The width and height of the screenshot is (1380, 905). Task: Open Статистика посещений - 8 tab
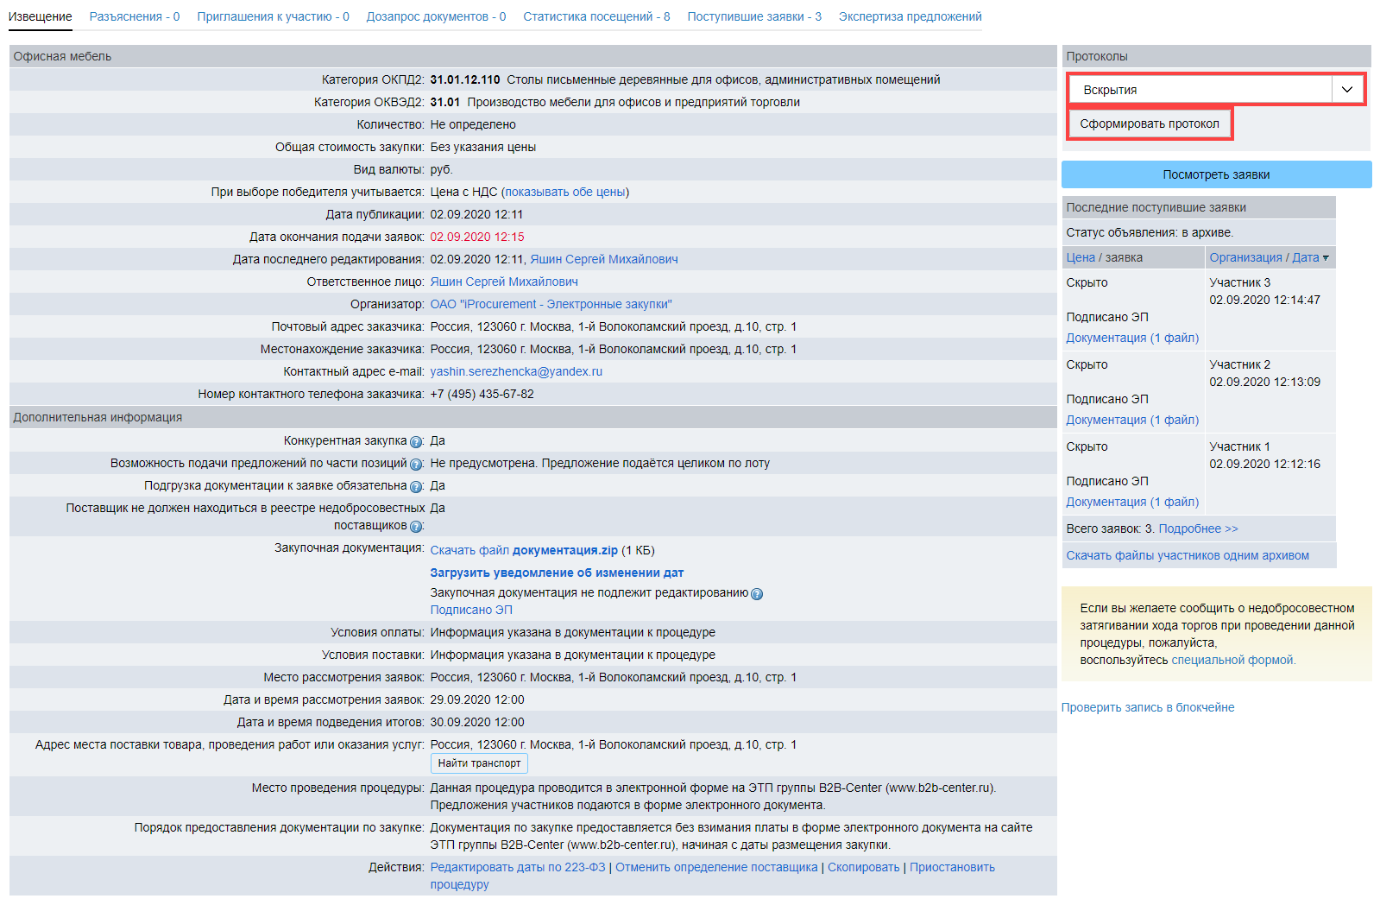pyautogui.click(x=596, y=16)
